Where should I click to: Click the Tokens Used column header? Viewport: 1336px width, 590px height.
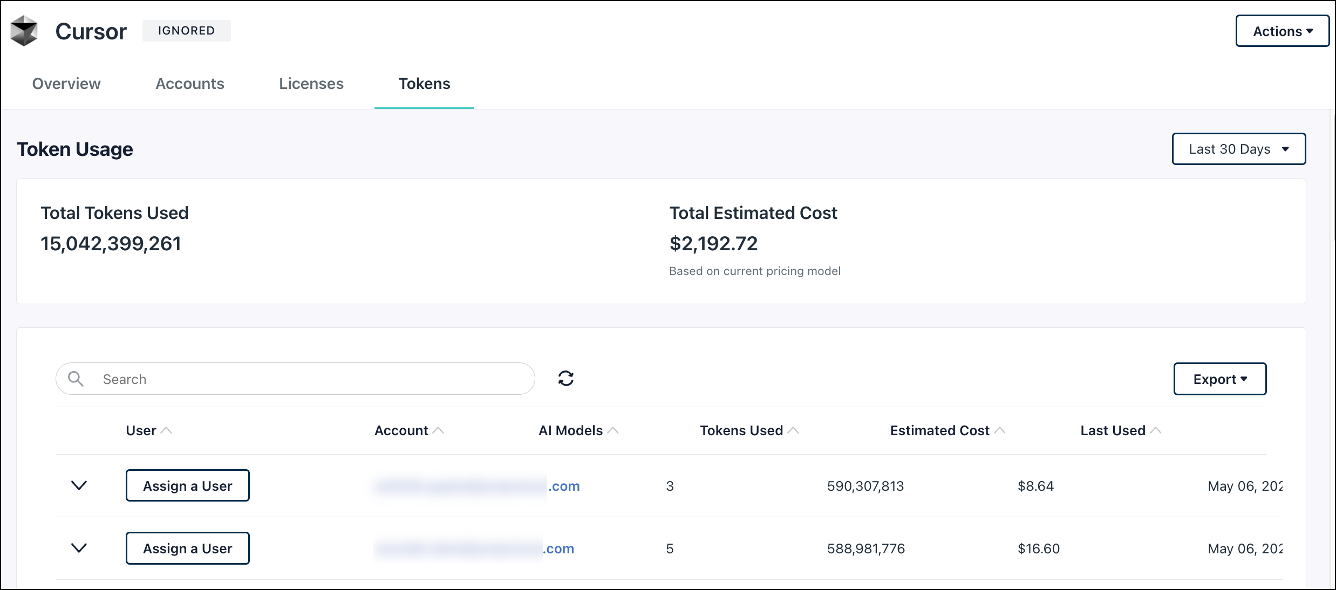(x=741, y=430)
